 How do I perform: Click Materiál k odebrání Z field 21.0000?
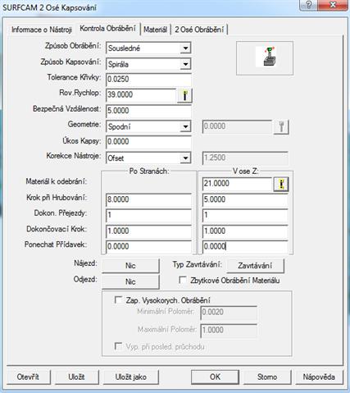pos(237,184)
